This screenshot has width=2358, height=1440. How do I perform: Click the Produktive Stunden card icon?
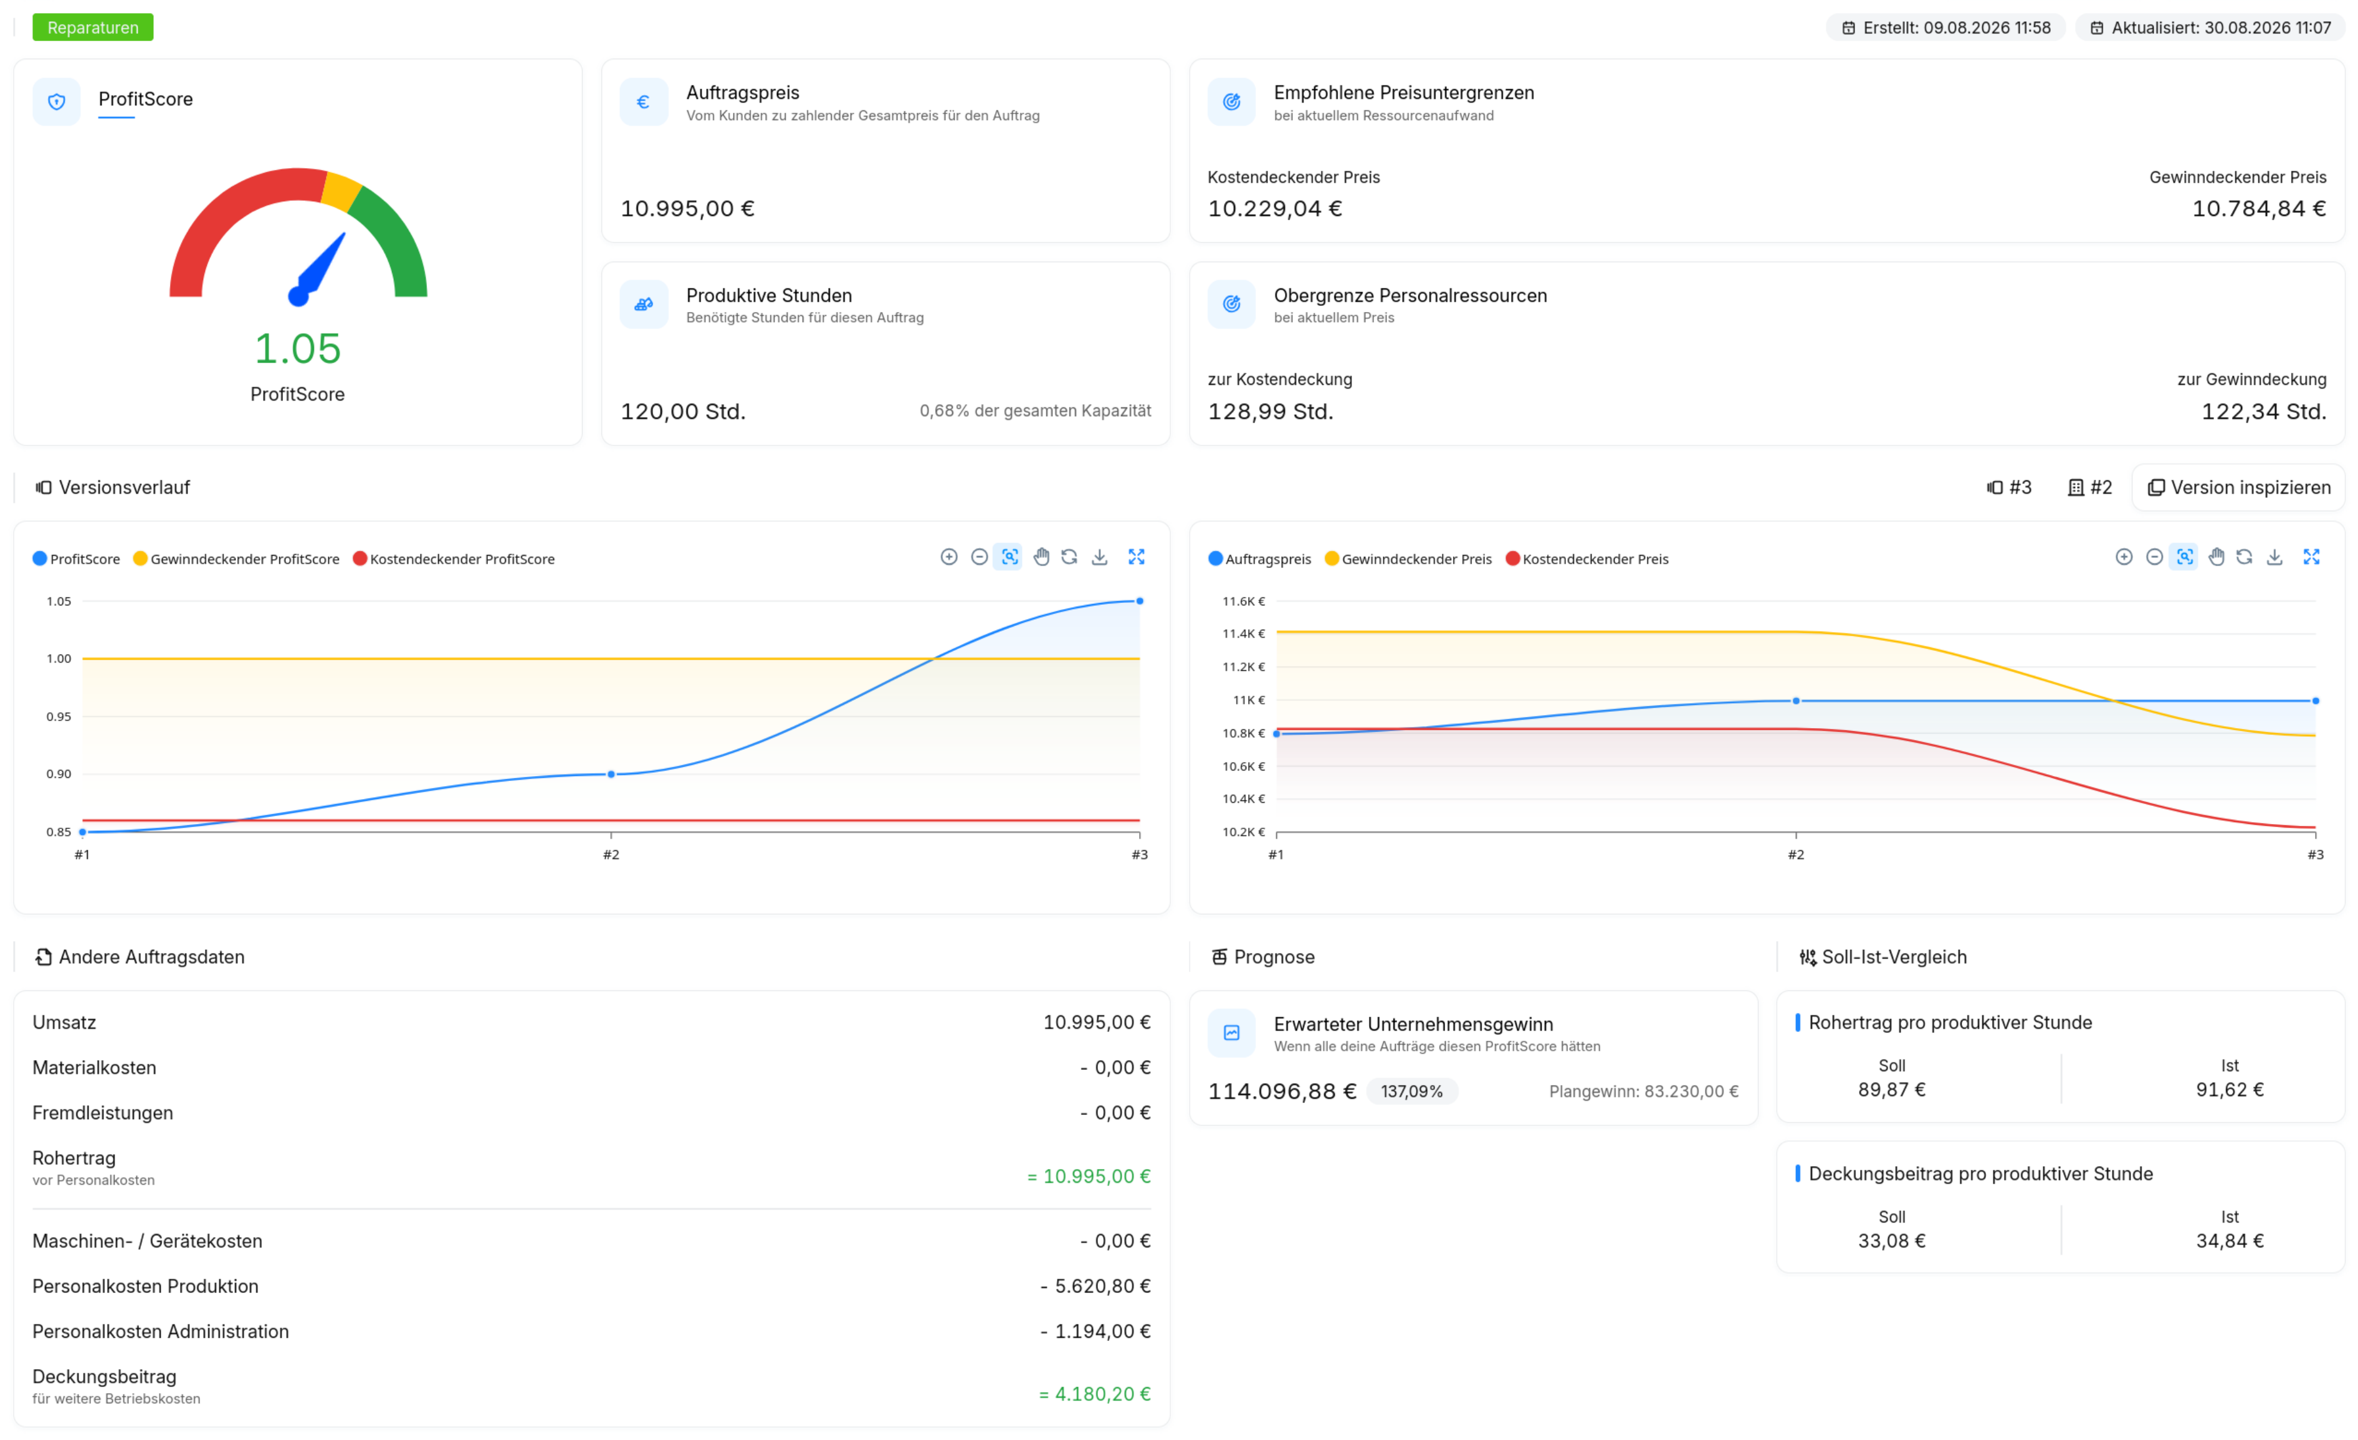click(644, 305)
